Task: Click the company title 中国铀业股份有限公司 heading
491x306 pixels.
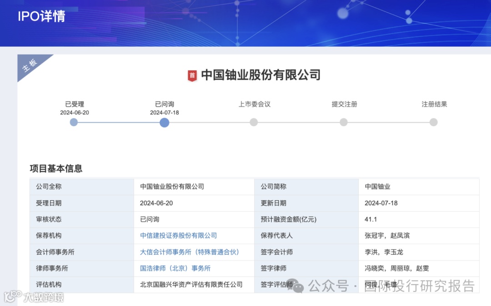Action: click(x=261, y=75)
